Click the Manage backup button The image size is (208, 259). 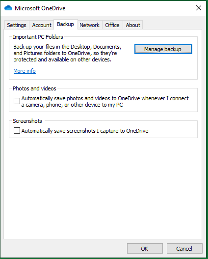(163, 49)
